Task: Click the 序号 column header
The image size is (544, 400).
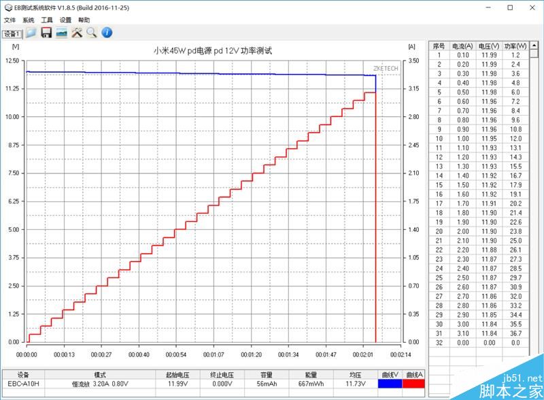Action: click(x=439, y=46)
